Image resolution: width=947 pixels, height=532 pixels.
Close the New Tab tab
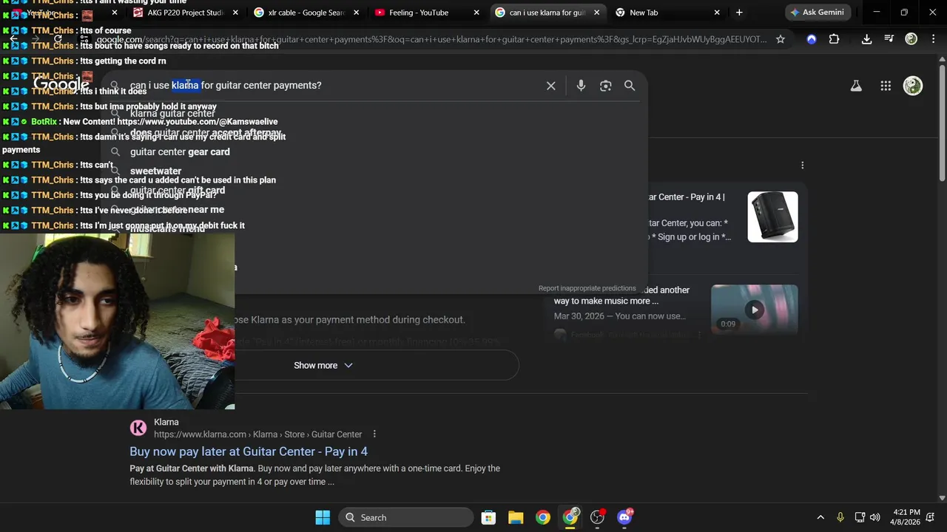(717, 13)
